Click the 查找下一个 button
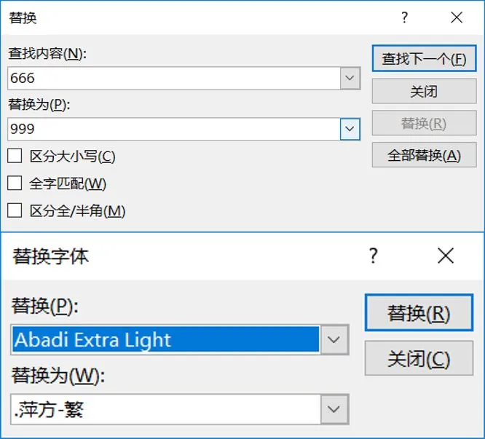Viewport: 485px width, 439px height. click(424, 59)
